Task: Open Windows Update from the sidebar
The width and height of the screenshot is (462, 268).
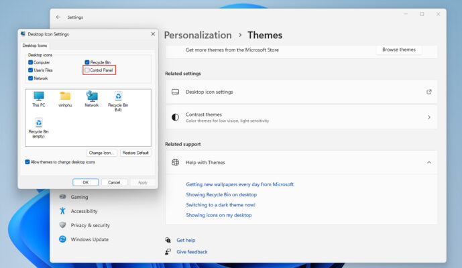Action: coord(89,239)
